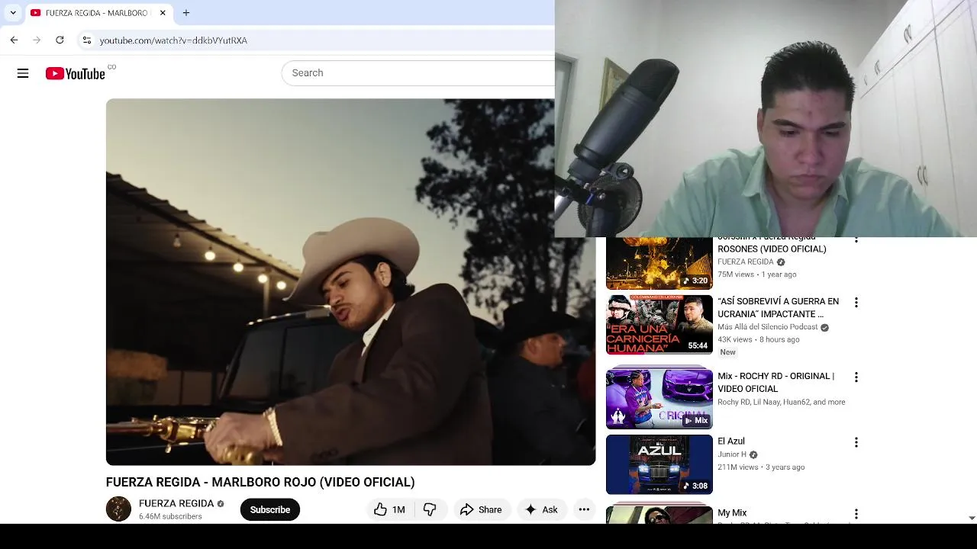
Task: Open options menu for ROSONES video
Action: [856, 239]
